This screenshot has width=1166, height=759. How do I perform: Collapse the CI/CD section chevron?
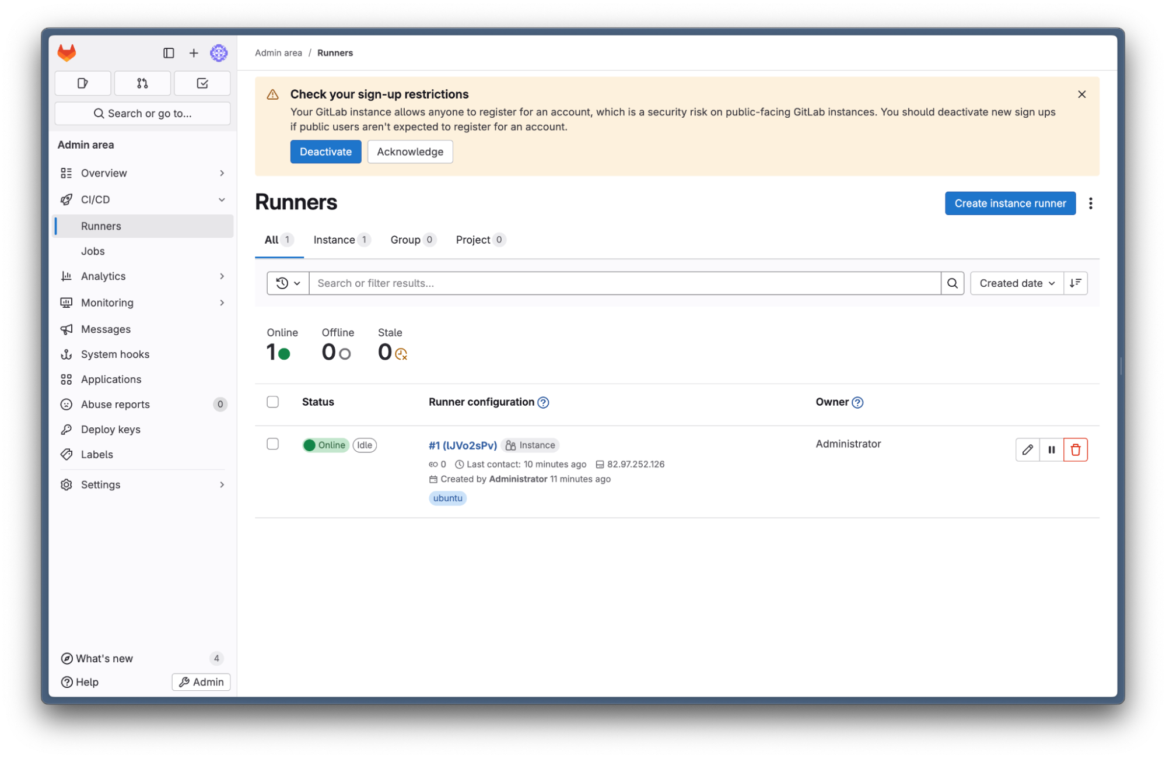coord(222,200)
